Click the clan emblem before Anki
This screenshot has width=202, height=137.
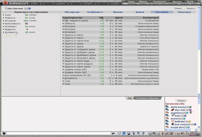click(x=173, y=116)
